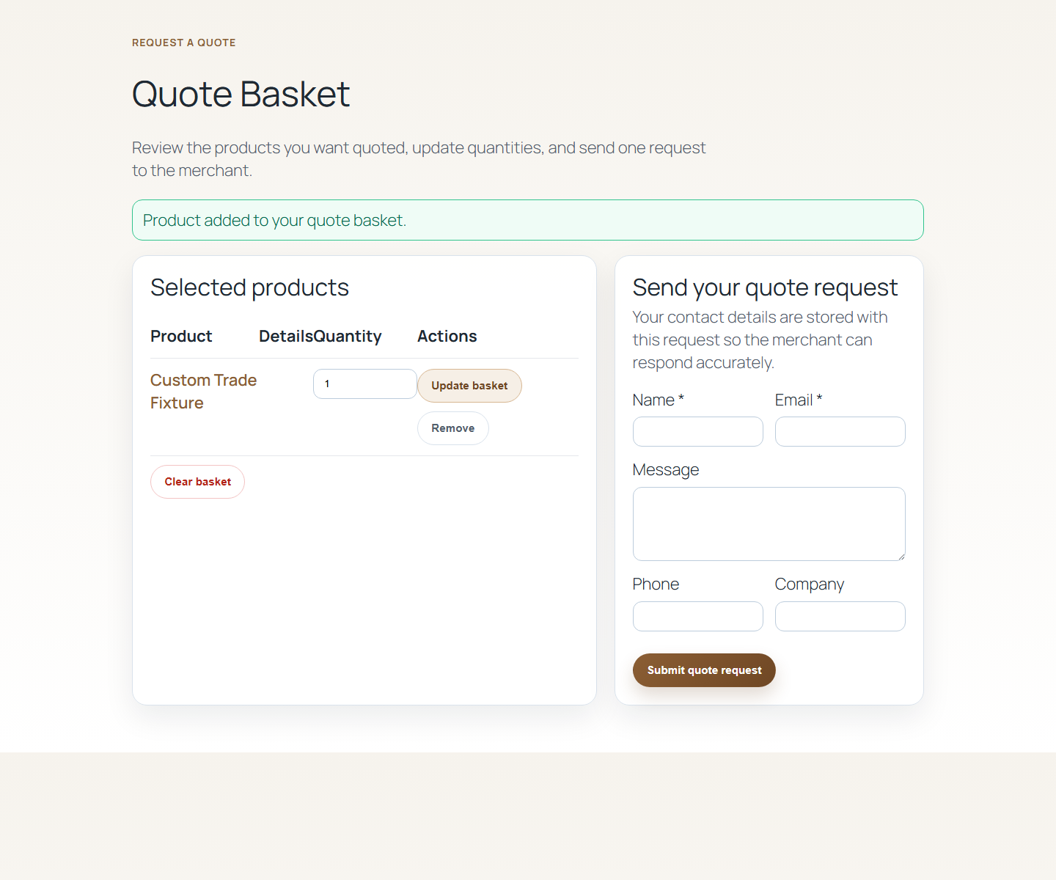This screenshot has height=880, width=1056.
Task: Clear the entire quote basket
Action: [197, 482]
